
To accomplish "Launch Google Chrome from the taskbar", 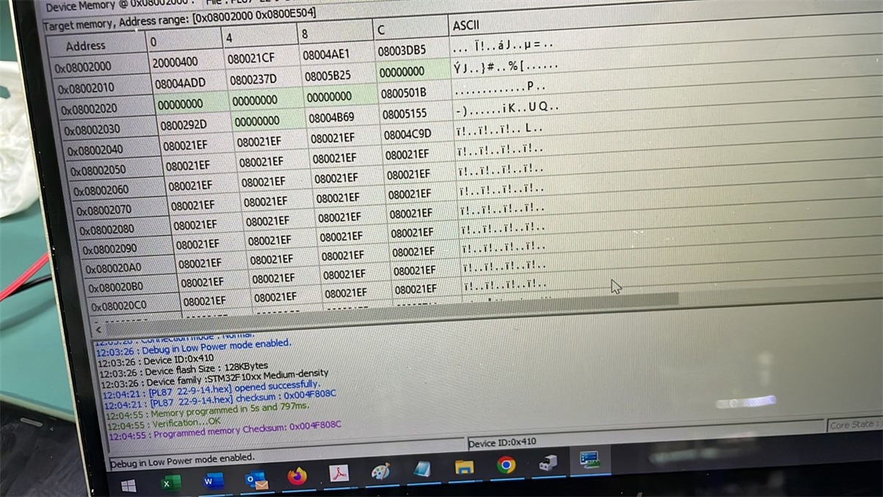I will click(x=506, y=465).
